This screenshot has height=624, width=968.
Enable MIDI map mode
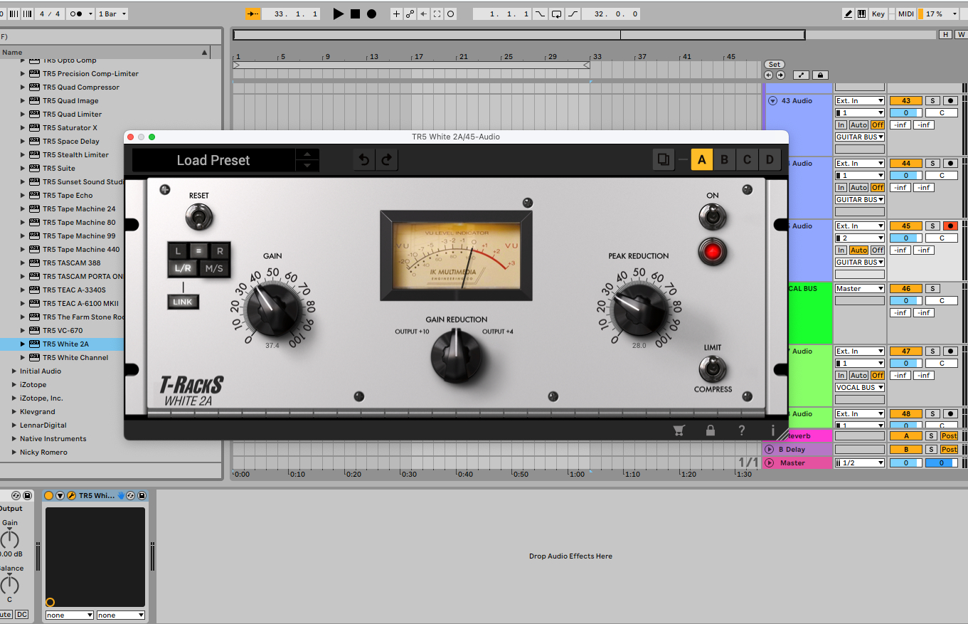pos(905,14)
